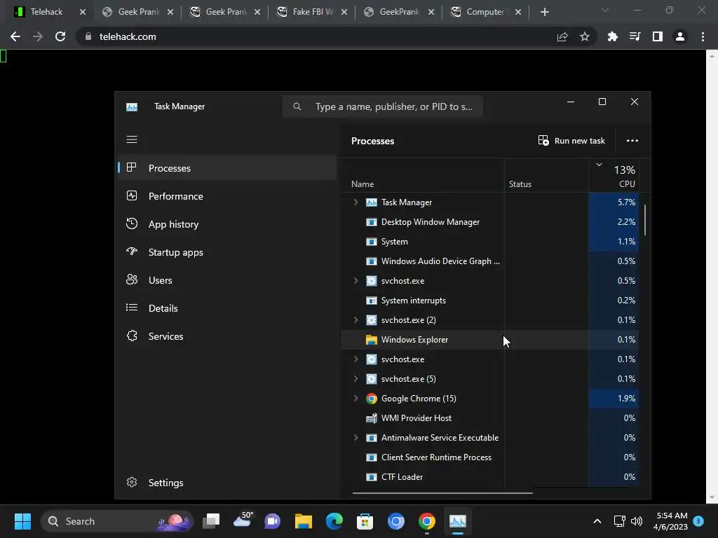Switch to the App history page
Image resolution: width=718 pixels, height=538 pixels.
pyautogui.click(x=228, y=224)
